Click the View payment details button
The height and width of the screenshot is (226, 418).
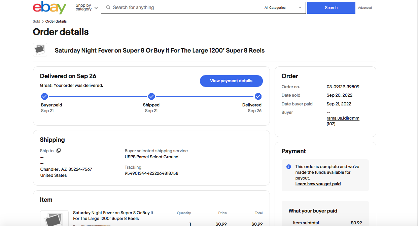pyautogui.click(x=231, y=81)
